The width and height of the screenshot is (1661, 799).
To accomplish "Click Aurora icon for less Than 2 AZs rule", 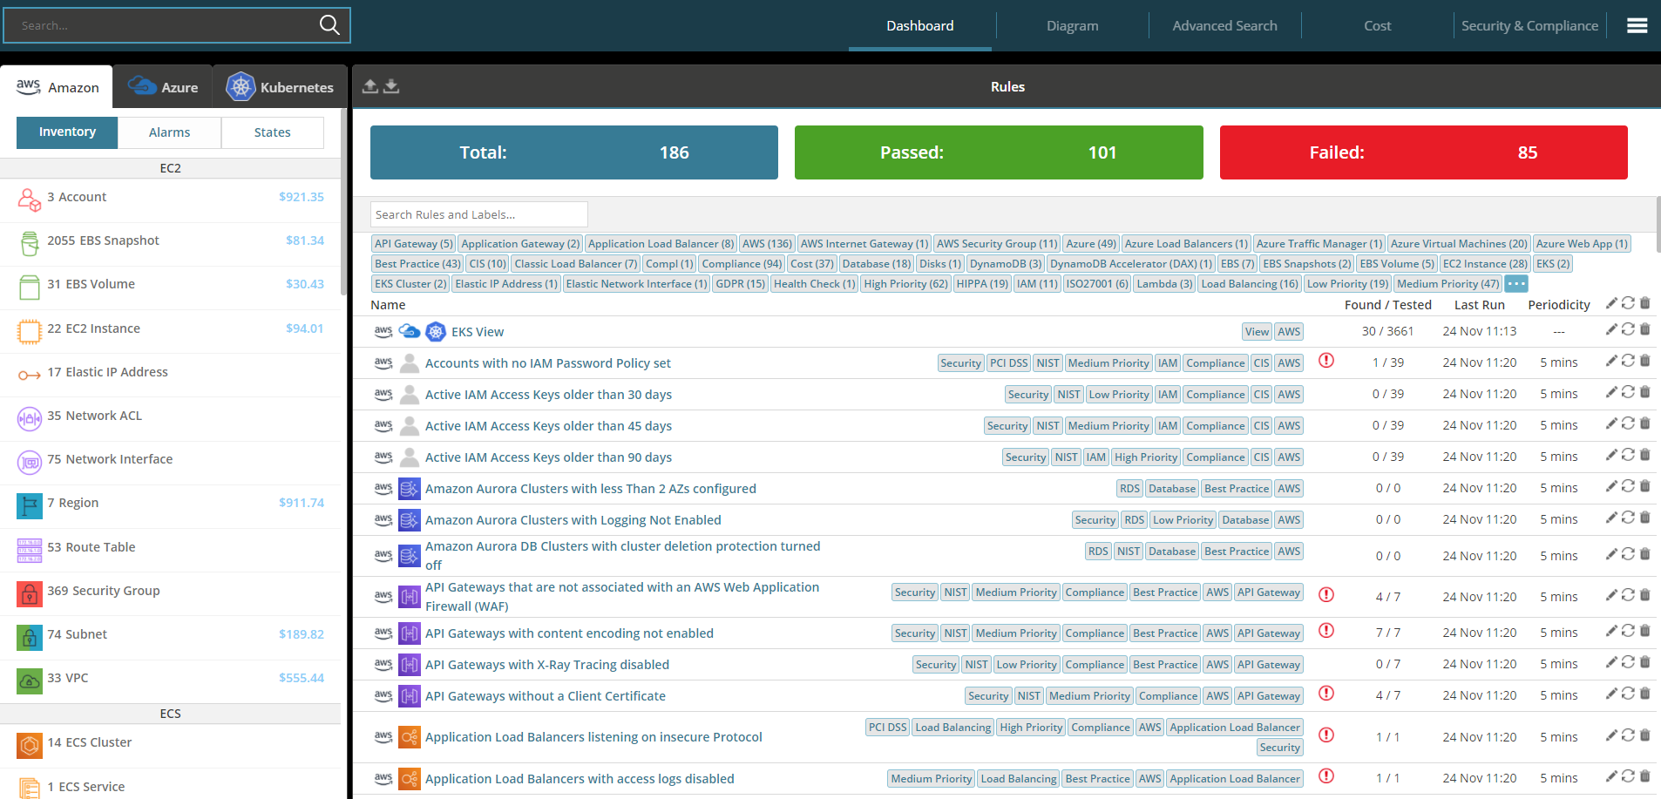I will (410, 489).
